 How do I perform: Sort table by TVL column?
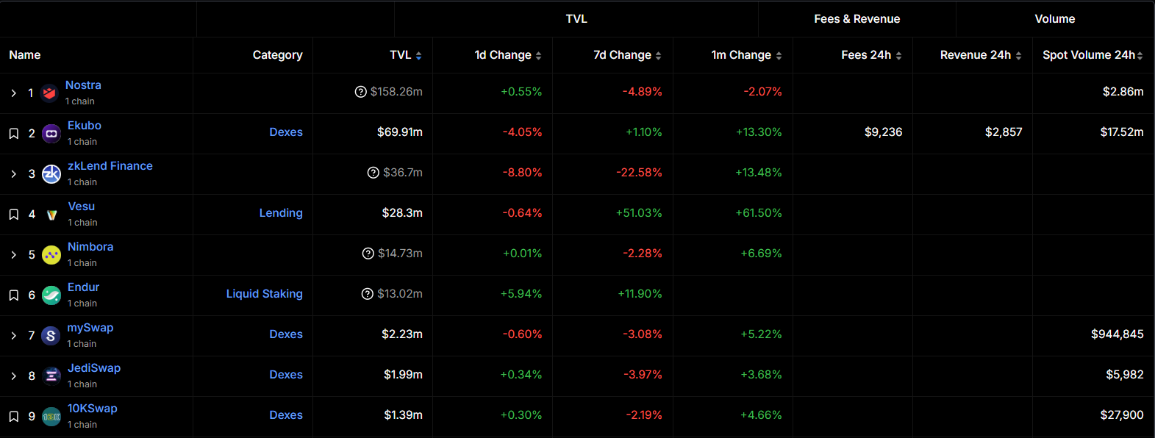point(406,55)
